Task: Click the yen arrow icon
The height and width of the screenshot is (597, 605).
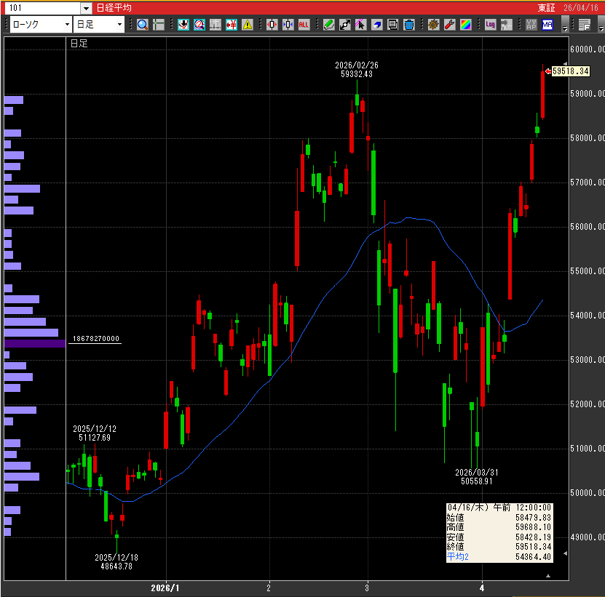Action: coord(231,25)
